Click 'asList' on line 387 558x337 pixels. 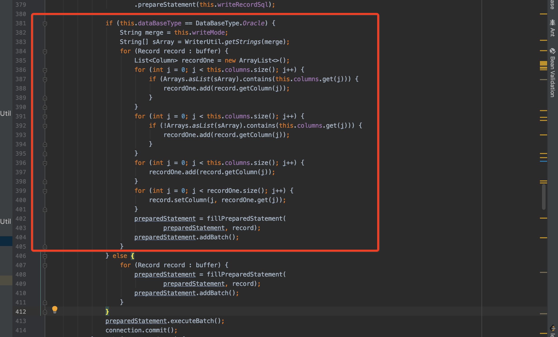pos(199,79)
